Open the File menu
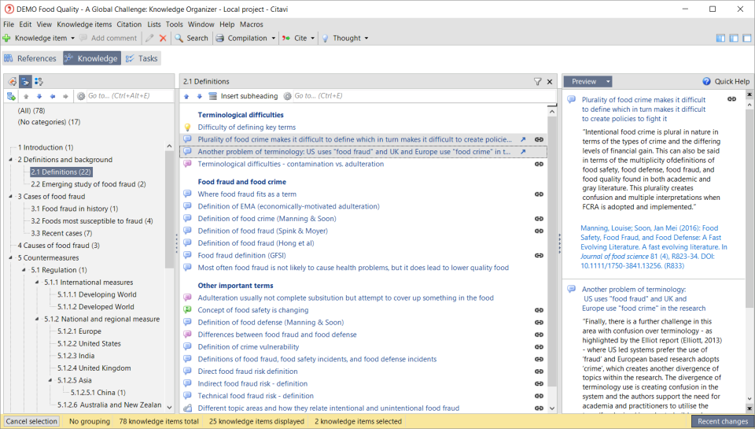The width and height of the screenshot is (755, 429). (9, 24)
